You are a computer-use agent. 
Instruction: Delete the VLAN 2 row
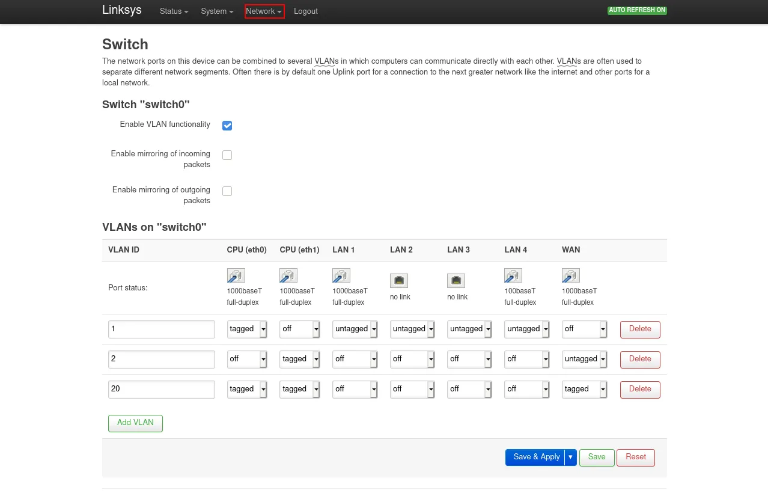coord(640,360)
